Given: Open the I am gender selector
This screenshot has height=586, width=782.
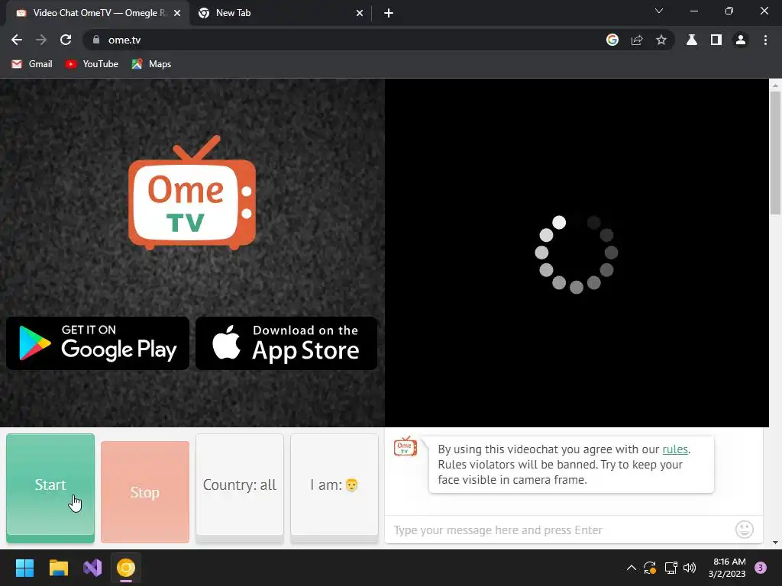Looking at the screenshot, I should [334, 488].
